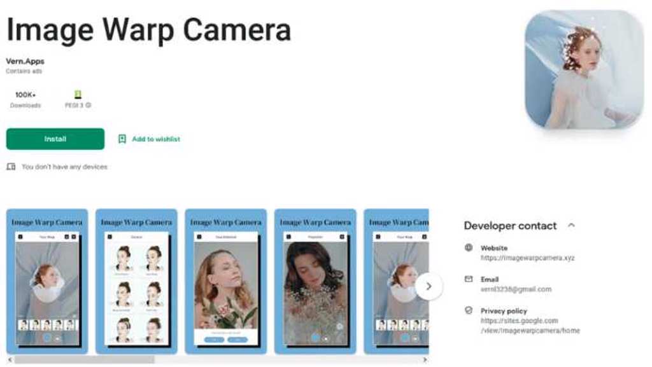Click the "Image Warp Camera" page title
Image resolution: width=652 pixels, height=367 pixels.
148,30
